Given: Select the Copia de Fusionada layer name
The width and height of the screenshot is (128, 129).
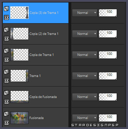Looking at the screenshot, I should point(43,97).
